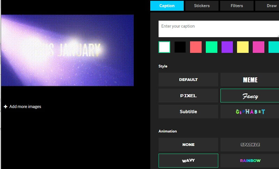Viewport: 279px width, 169px height.
Task: Click the caption text input field
Action: (x=218, y=29)
